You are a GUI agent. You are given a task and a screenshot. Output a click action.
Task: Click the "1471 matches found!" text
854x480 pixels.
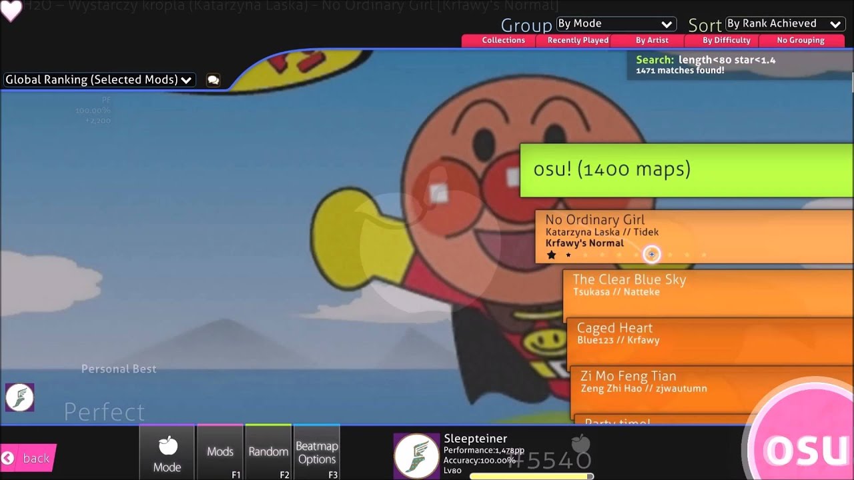(x=680, y=71)
